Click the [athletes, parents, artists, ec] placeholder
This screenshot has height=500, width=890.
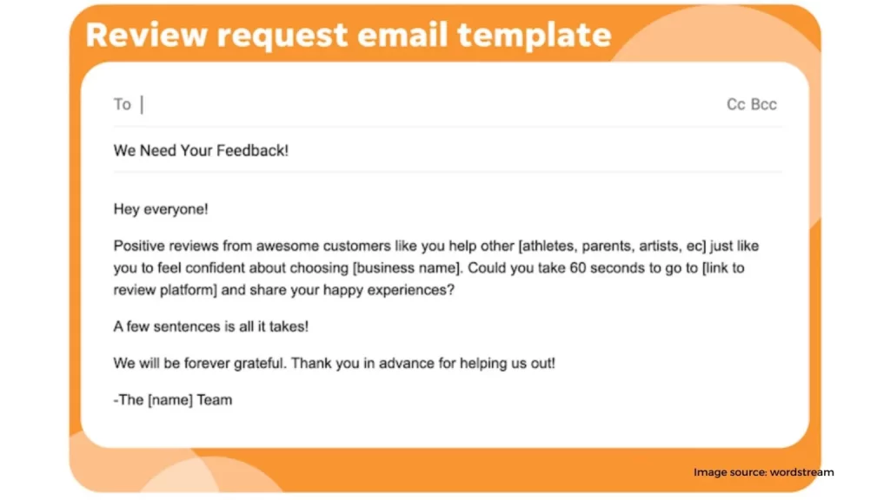coord(612,246)
